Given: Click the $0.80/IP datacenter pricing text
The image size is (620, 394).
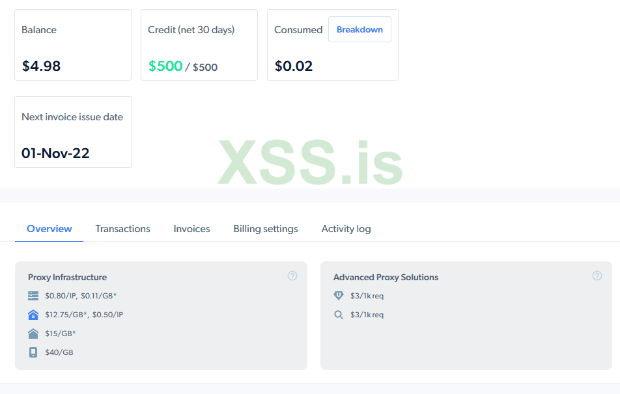Looking at the screenshot, I should coord(61,296).
